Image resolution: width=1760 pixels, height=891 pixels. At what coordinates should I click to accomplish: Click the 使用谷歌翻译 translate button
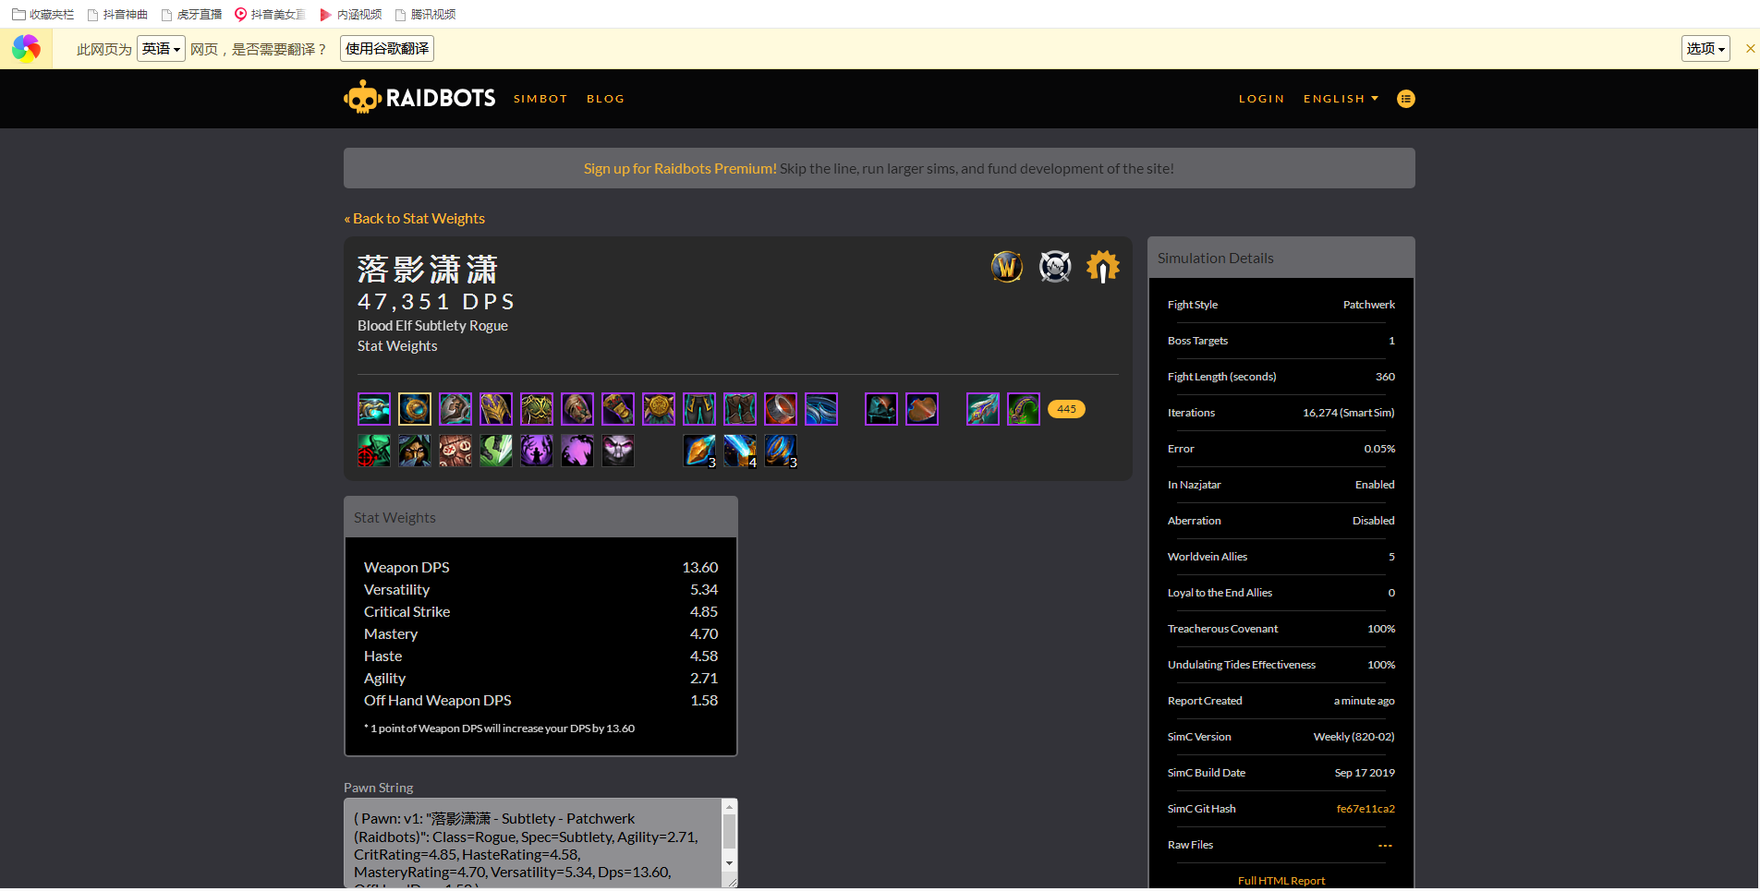[387, 49]
